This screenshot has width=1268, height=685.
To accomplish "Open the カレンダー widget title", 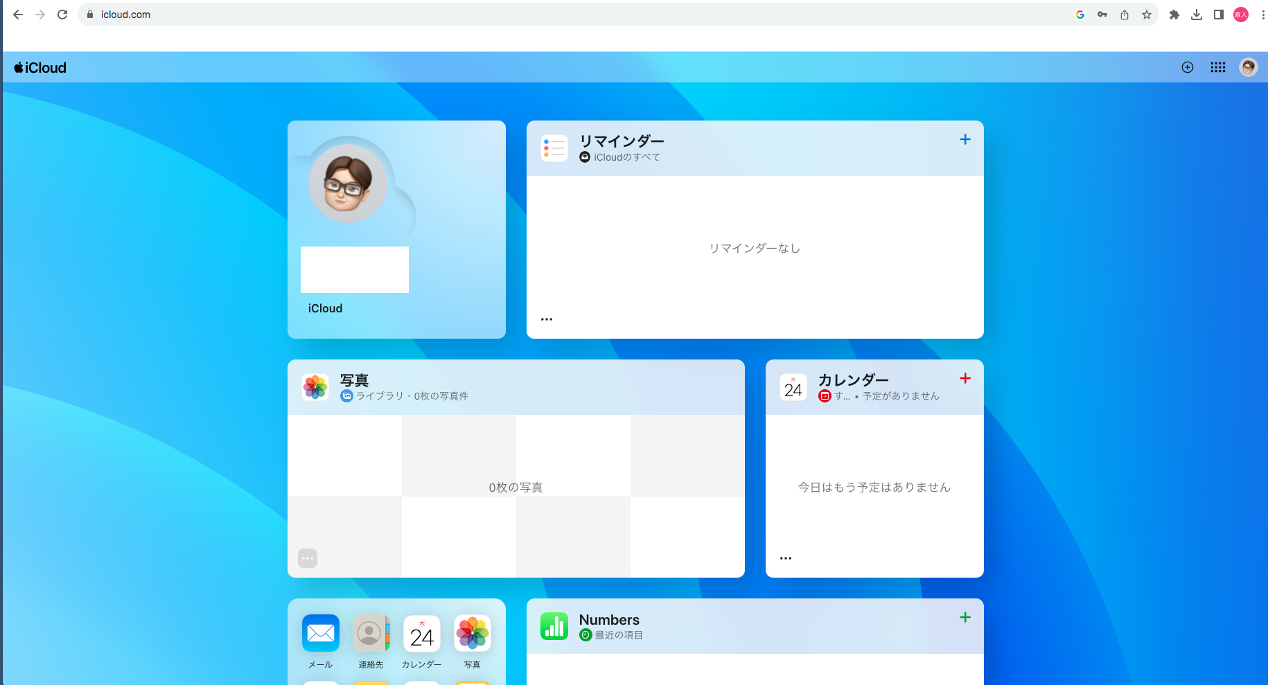I will click(853, 380).
